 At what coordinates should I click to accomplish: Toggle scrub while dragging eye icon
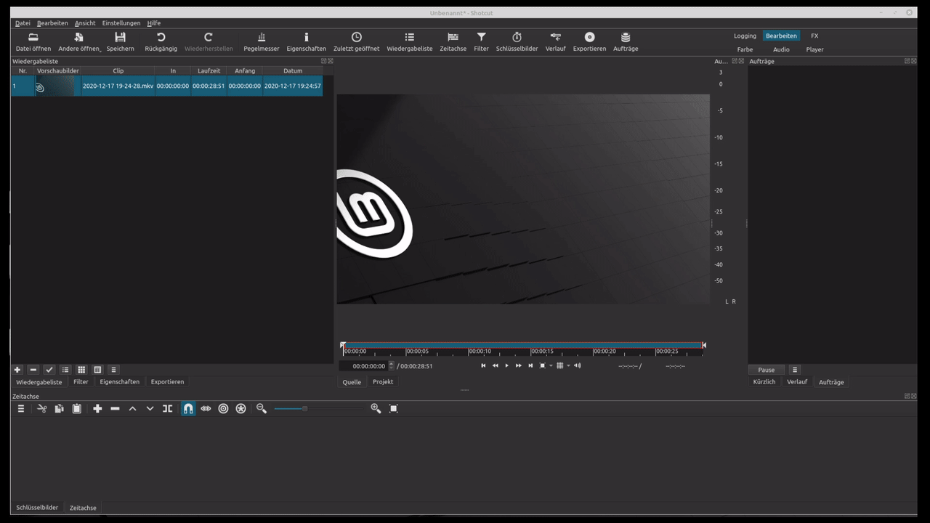[x=206, y=409]
